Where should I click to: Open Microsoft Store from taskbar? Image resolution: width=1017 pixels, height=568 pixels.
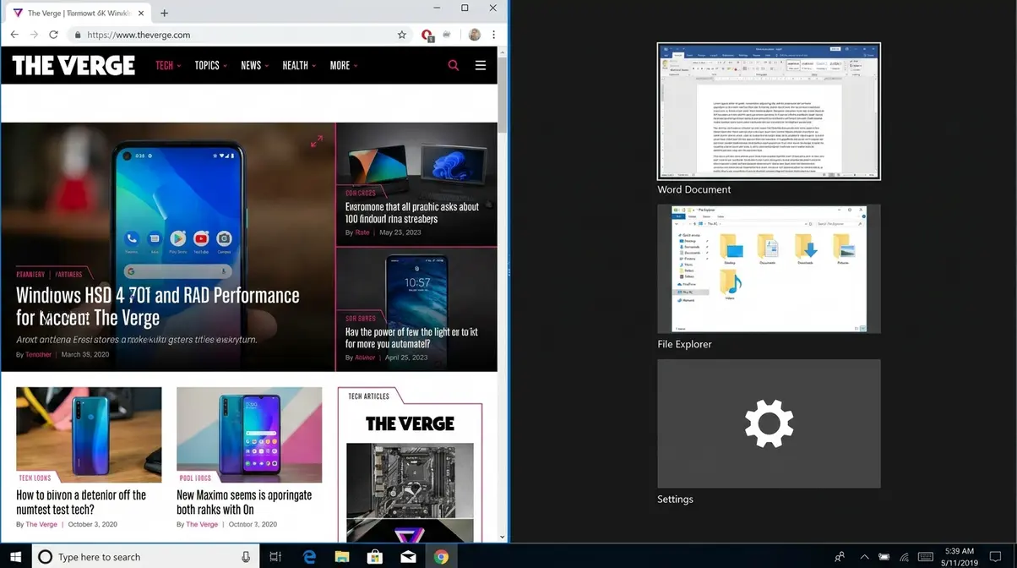tap(375, 557)
